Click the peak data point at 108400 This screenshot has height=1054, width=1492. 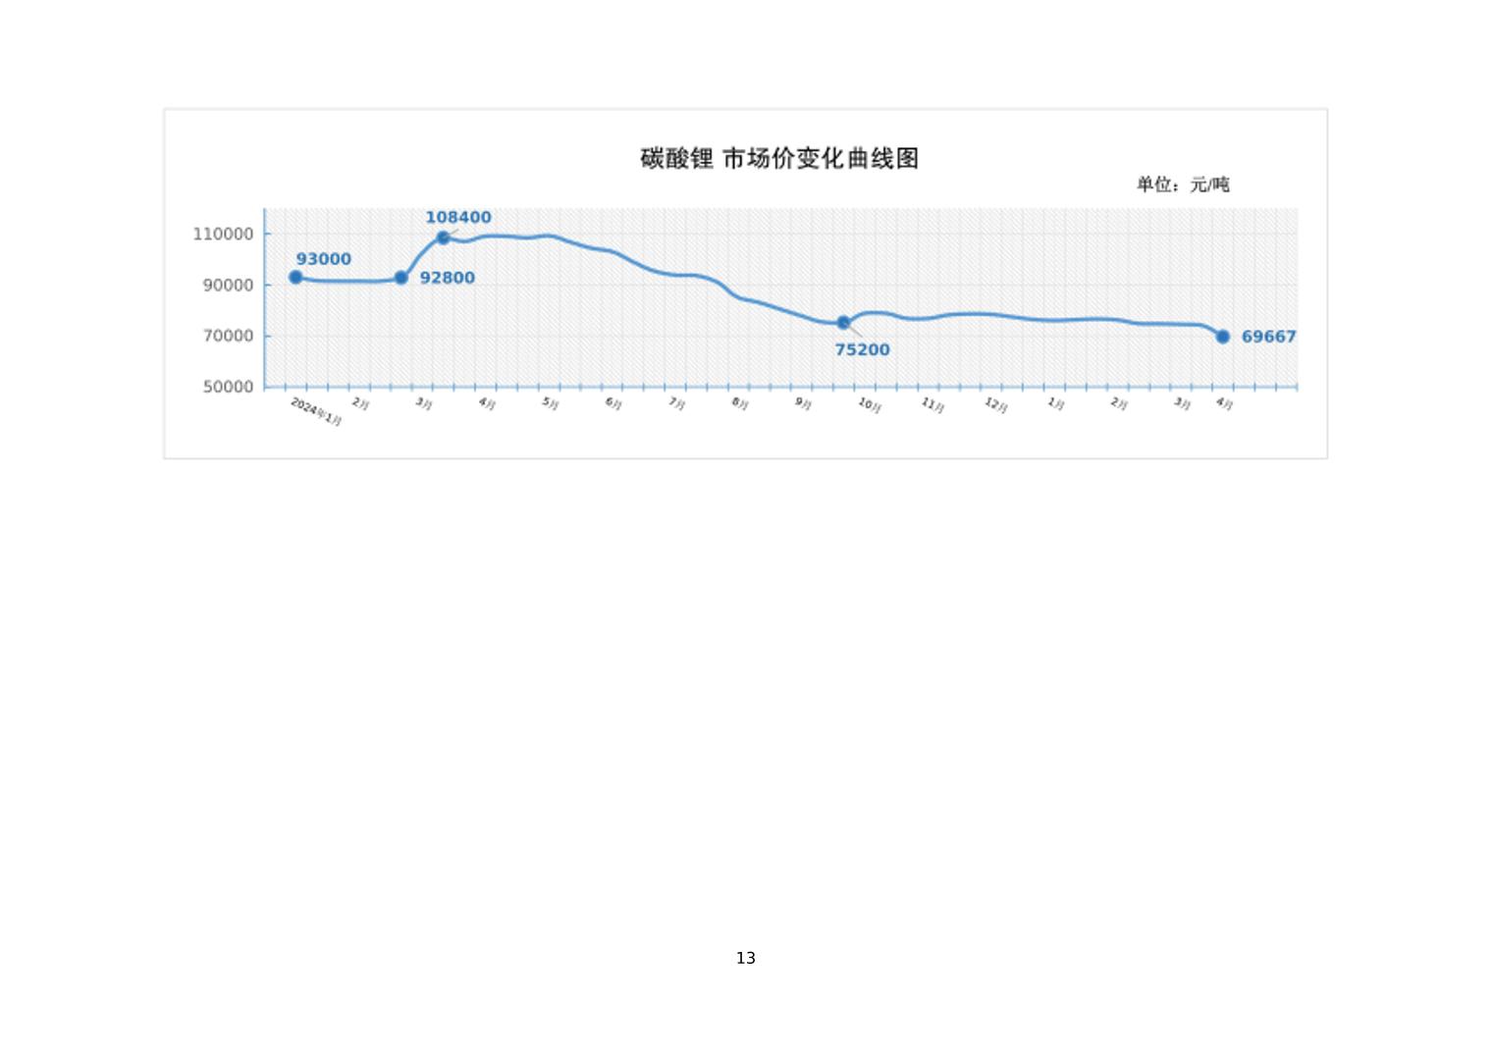point(443,237)
